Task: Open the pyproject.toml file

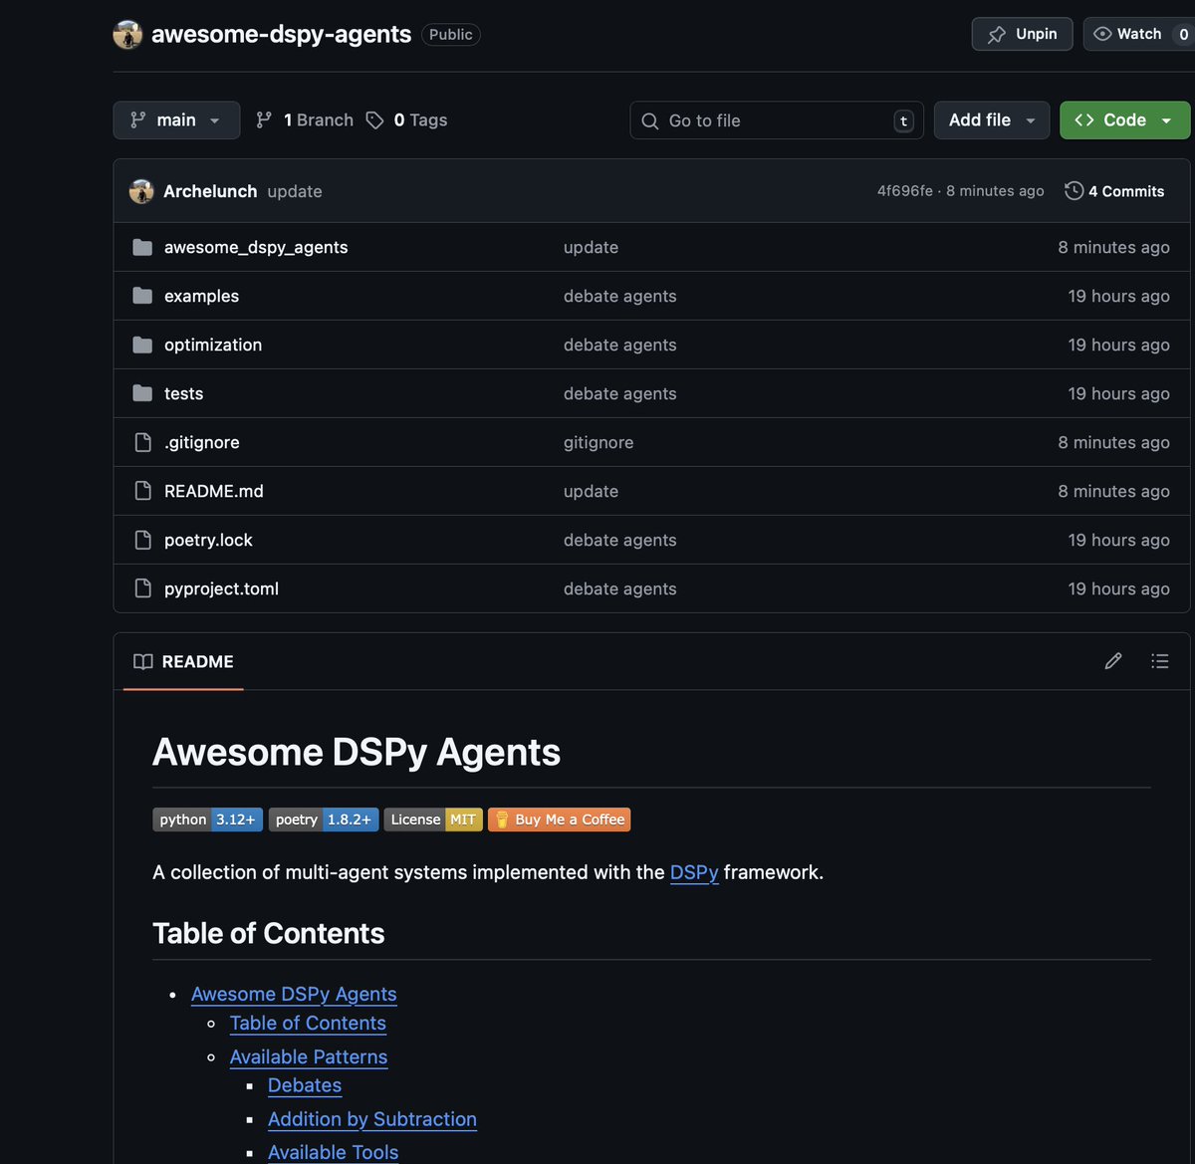Action: pos(221,588)
